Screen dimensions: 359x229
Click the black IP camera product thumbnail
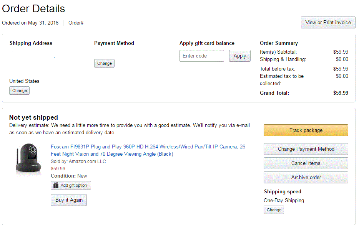[x=28, y=159]
